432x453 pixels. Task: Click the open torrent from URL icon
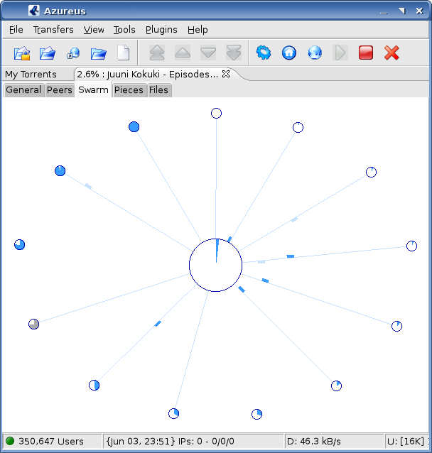click(x=73, y=53)
